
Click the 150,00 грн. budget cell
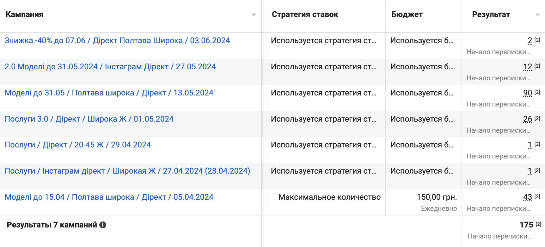437,197
